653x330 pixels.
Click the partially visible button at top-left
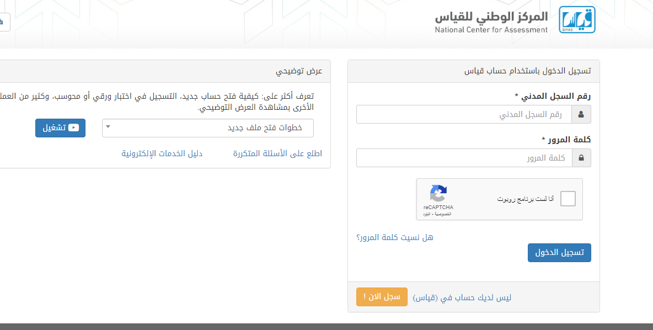click(4, 22)
